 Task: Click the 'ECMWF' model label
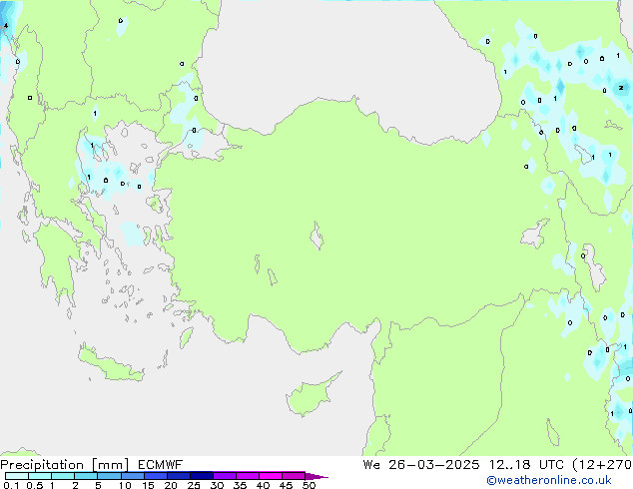(x=161, y=464)
